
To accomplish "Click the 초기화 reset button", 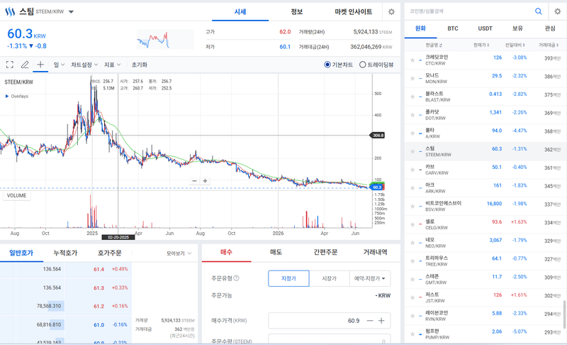I will tap(139, 65).
